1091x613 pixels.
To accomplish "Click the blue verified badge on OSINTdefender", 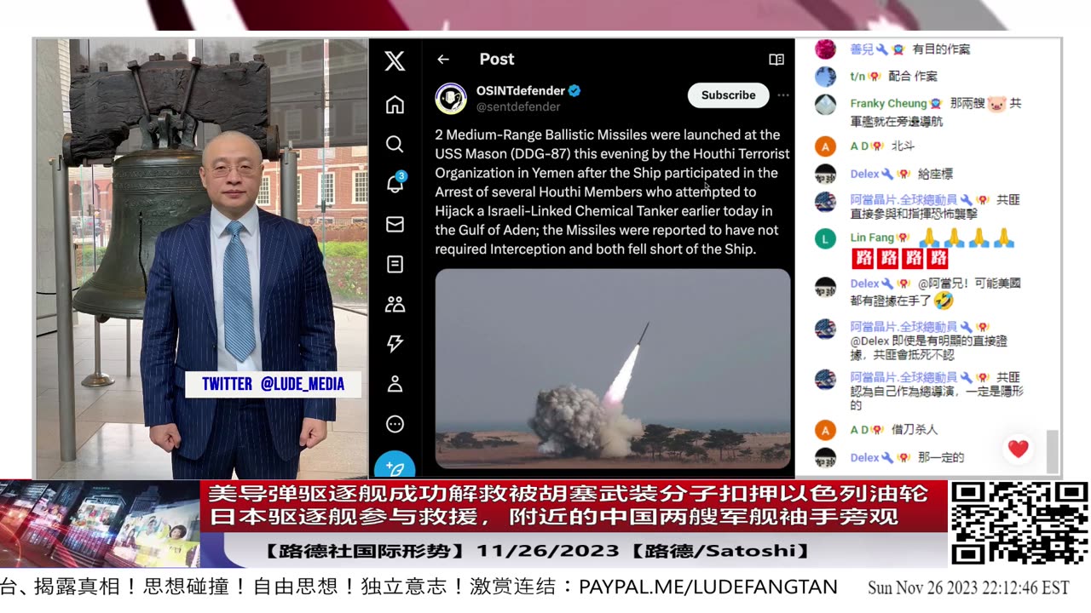I will (574, 90).
